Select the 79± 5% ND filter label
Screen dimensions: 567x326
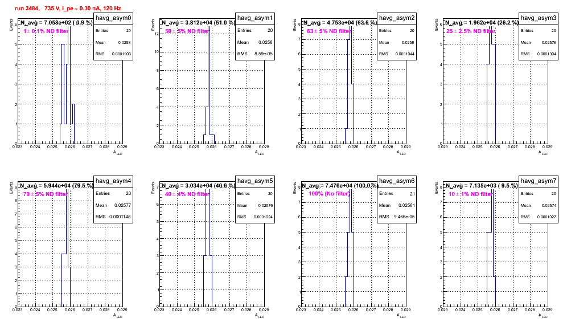click(45, 194)
